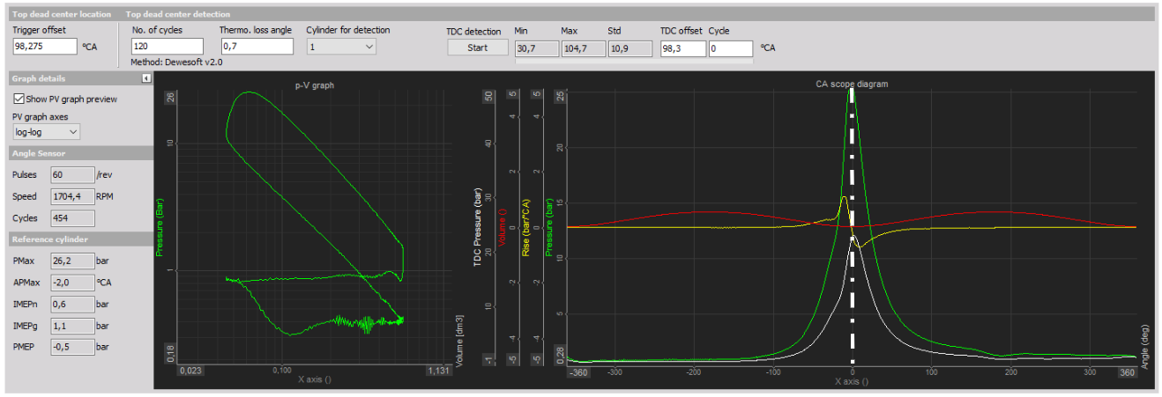Click the No. of cycles input field
The width and height of the screenshot is (1162, 397).
(168, 47)
